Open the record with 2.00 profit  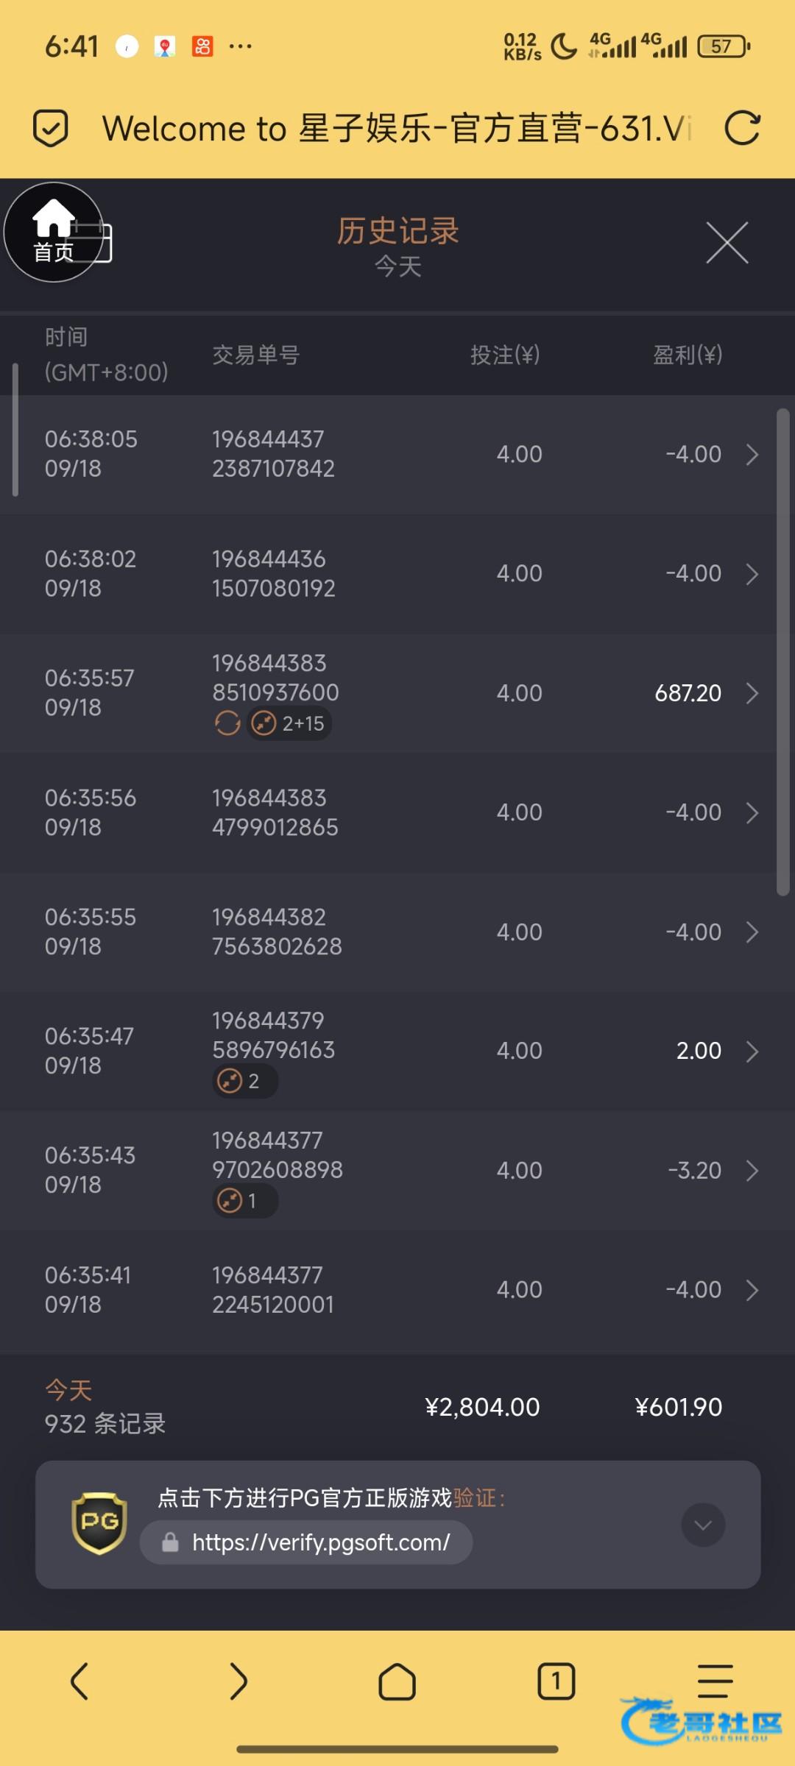752,1052
